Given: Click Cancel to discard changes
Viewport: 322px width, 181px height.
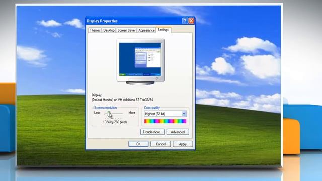Looking at the screenshot, I should click(160, 144).
